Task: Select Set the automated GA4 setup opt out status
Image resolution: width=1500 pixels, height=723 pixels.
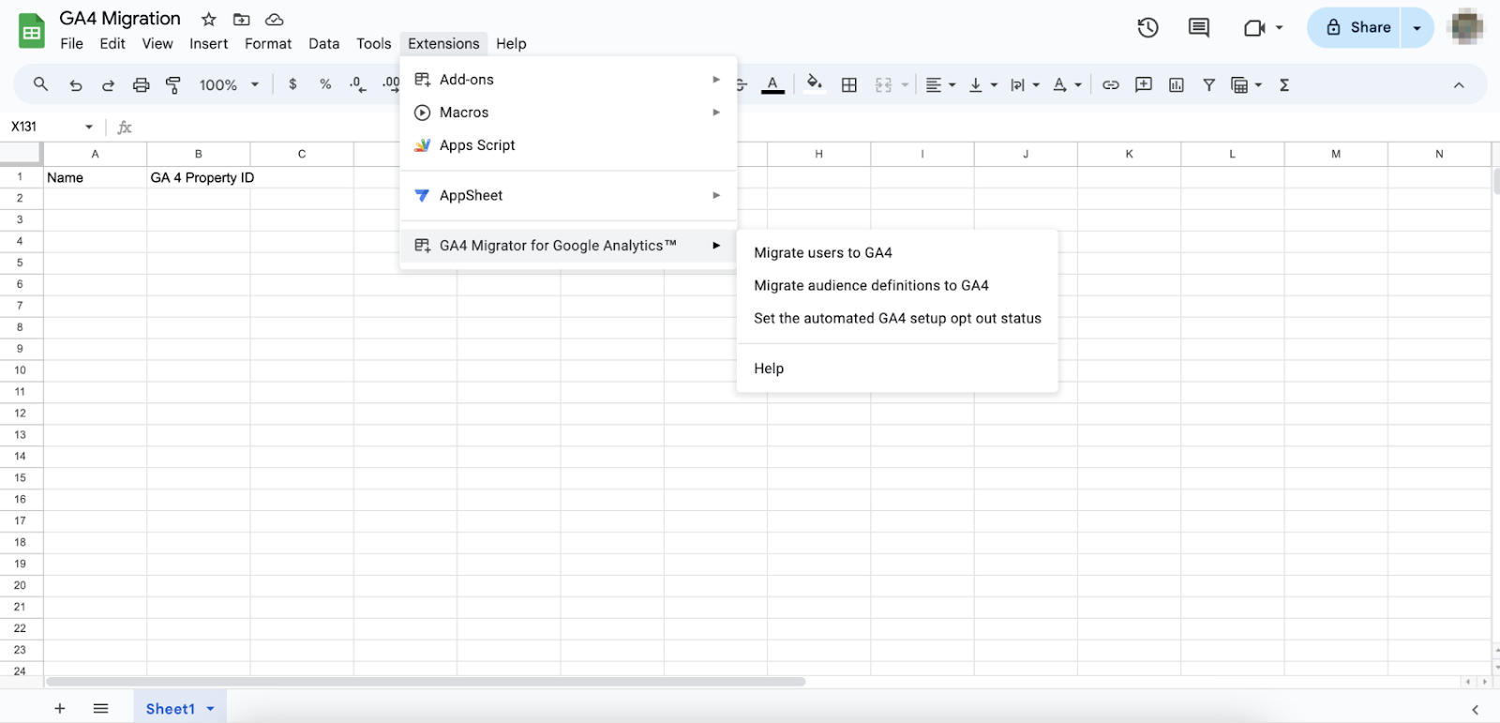Action: [x=897, y=319]
